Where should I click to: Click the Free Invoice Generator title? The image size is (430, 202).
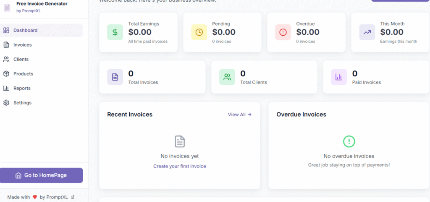[42, 3]
